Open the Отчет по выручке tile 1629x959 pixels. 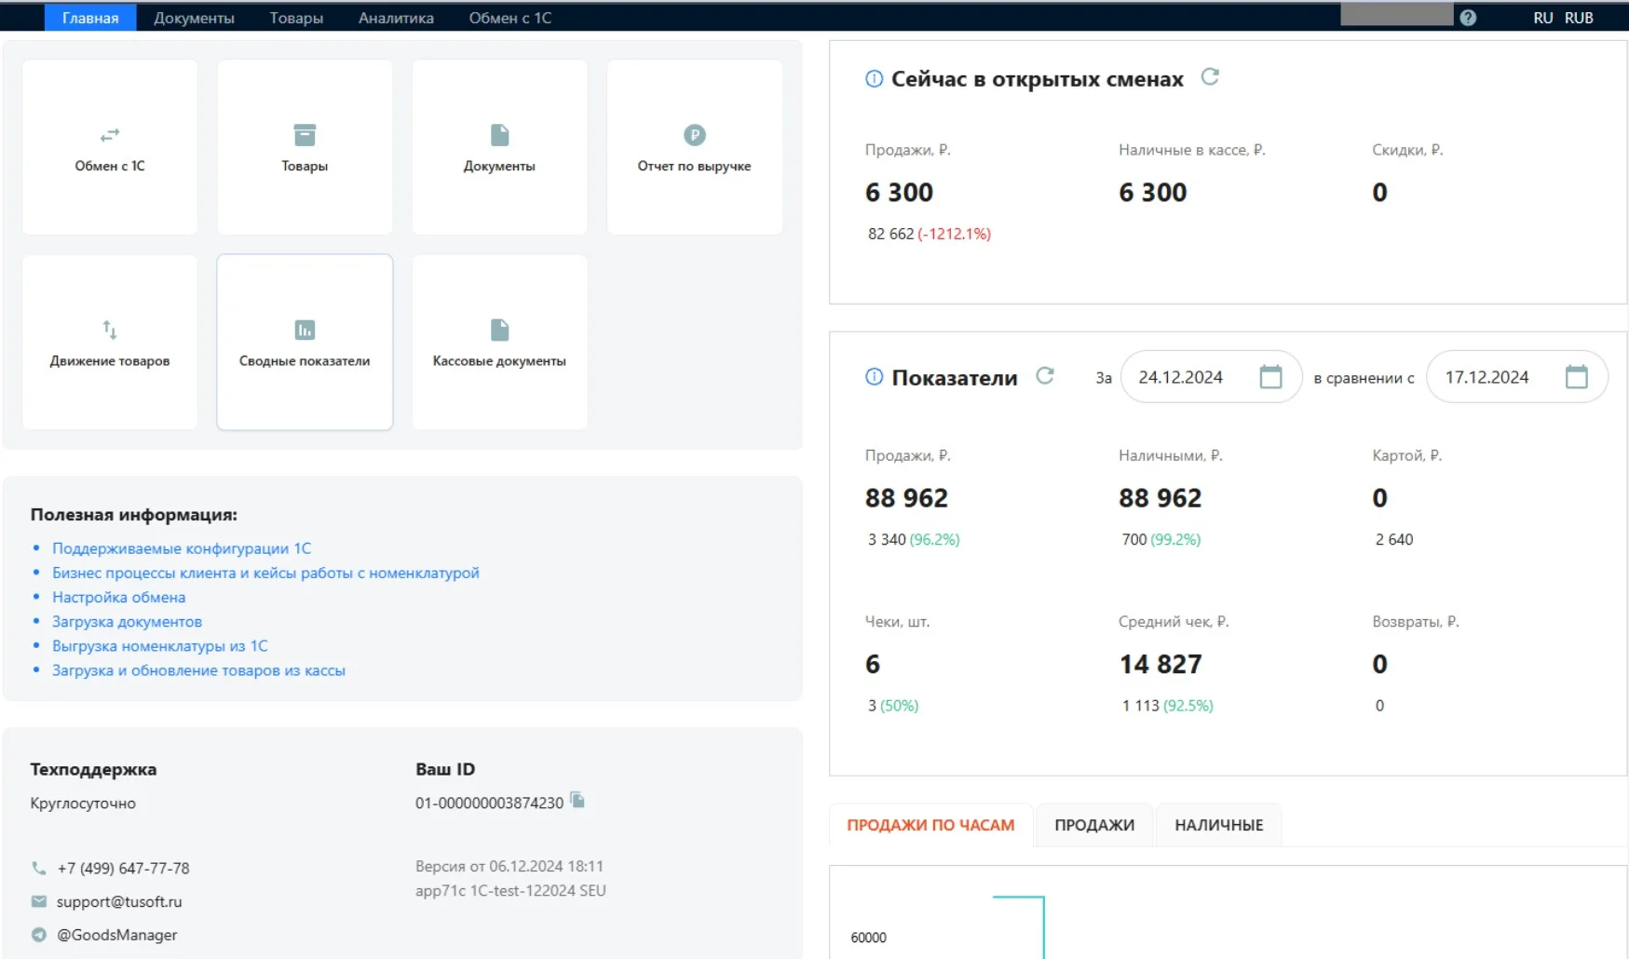[694, 147]
